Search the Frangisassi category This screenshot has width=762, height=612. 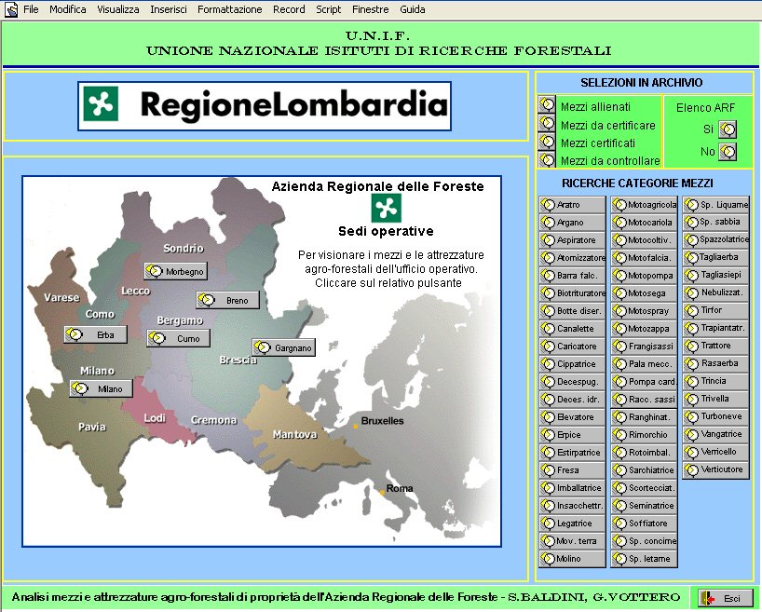[645, 347]
